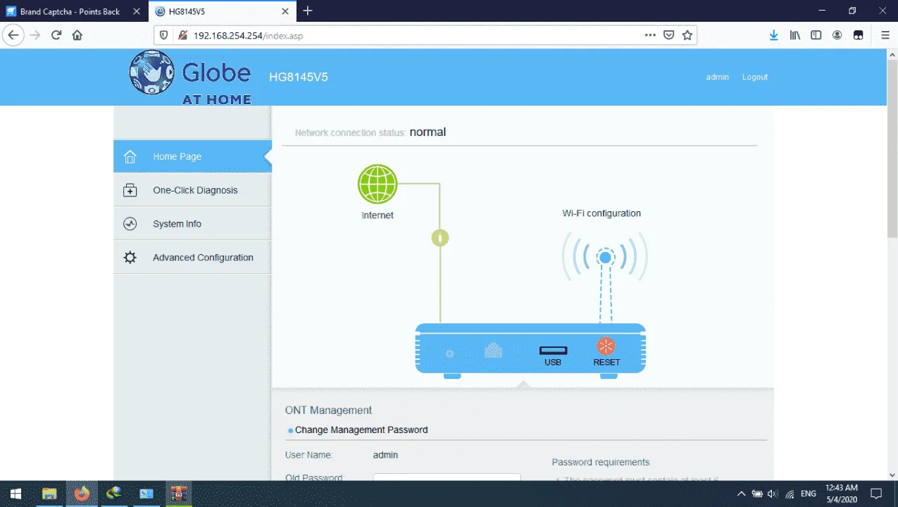
Task: Switch to Brand Captcha - Points Back tab
Action: [74, 11]
